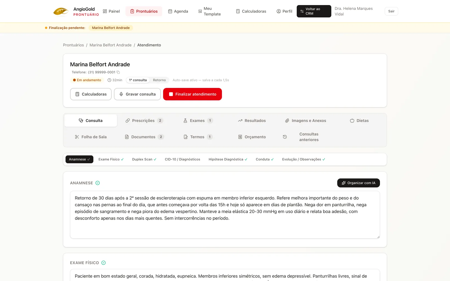The width and height of the screenshot is (450, 281).
Task: Select the Retorno consultation type
Action: pyautogui.click(x=159, y=80)
